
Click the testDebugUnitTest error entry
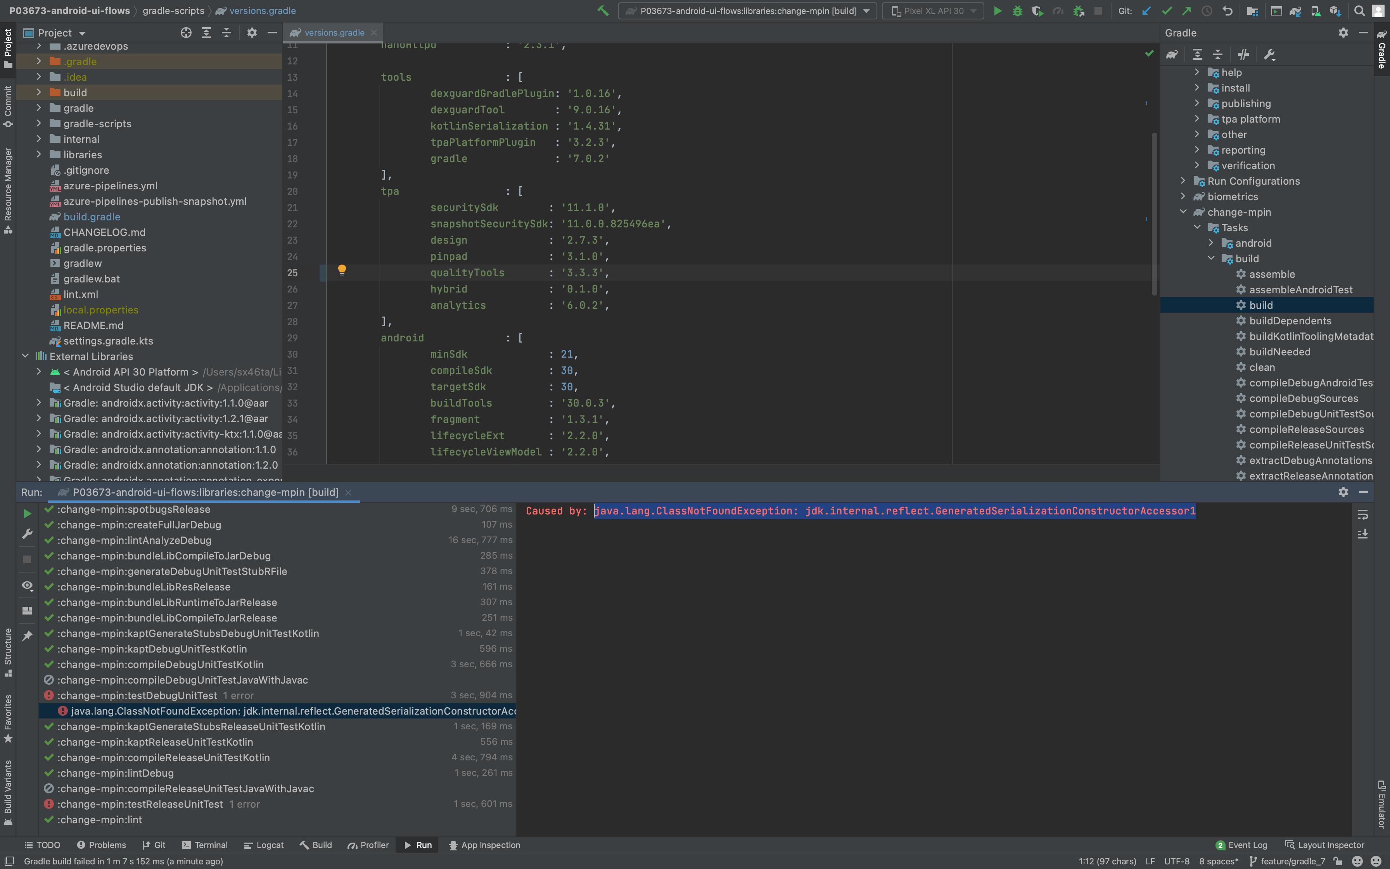[136, 695]
